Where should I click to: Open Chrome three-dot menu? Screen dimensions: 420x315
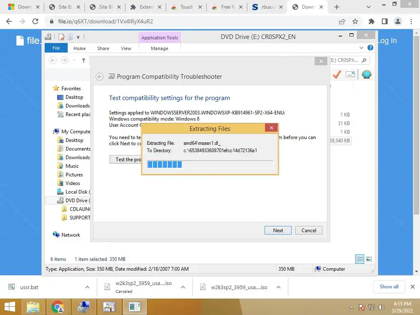pyautogui.click(x=411, y=21)
